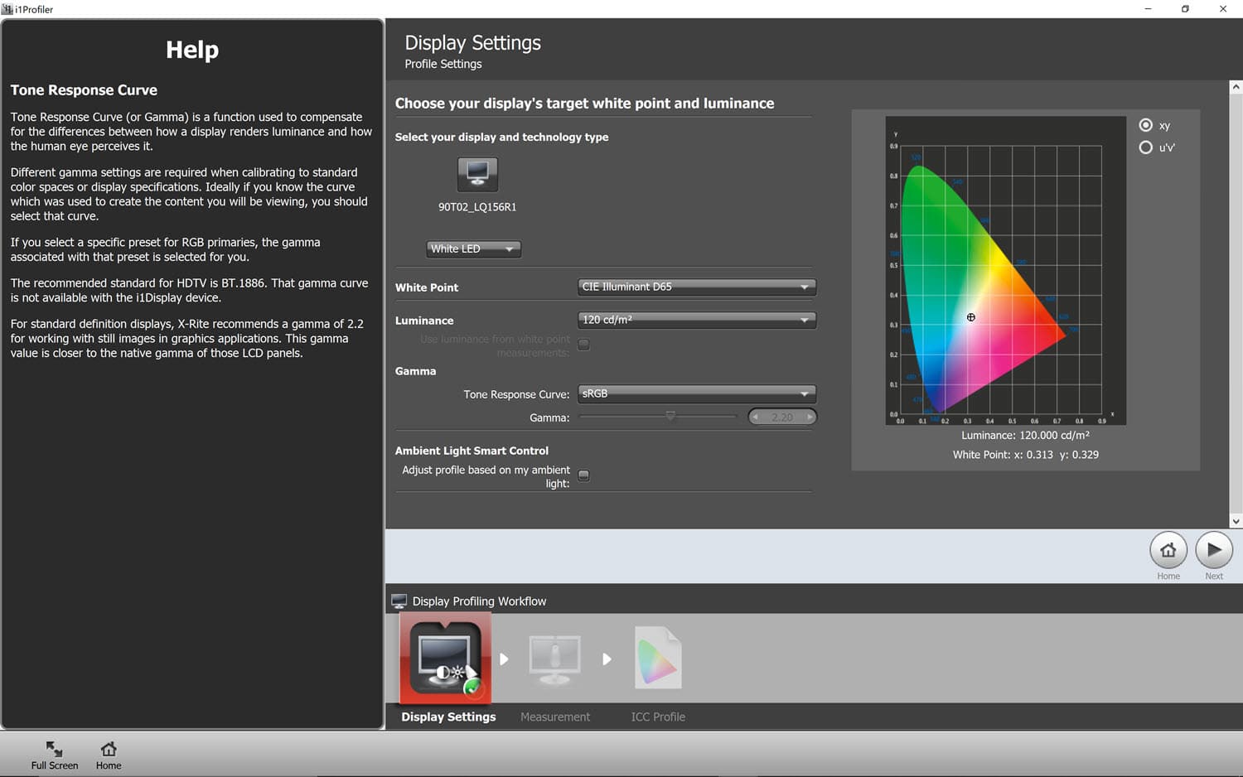
Task: Click the Ambient Light Smart Control heading
Action: [472, 451]
